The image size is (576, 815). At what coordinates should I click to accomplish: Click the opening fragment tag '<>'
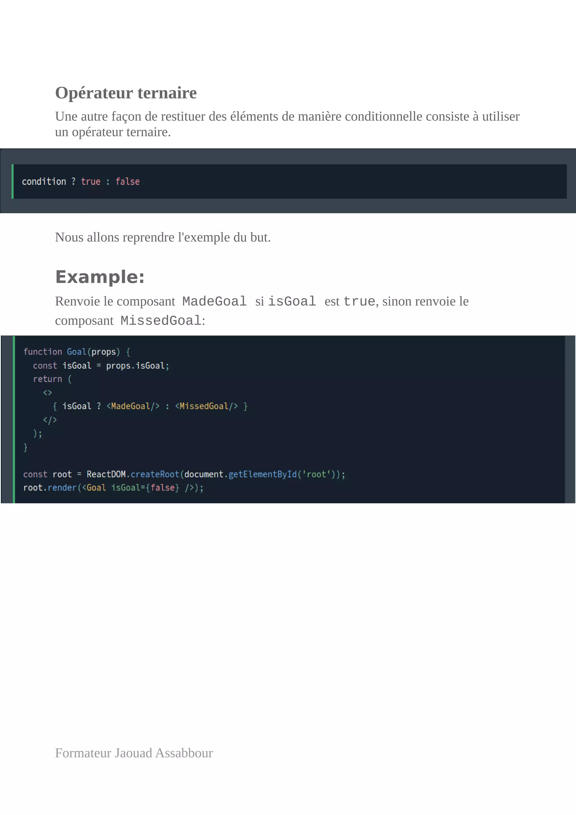point(47,393)
